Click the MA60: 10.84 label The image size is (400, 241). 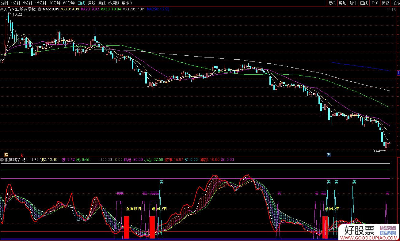pos(111,9)
